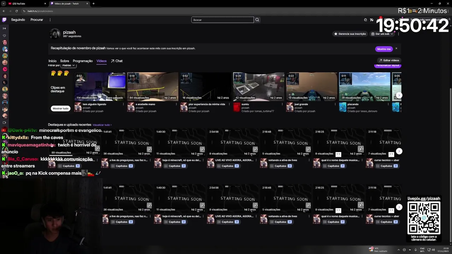This screenshot has width=452, height=254.
Task: Open options menu for clip 'a anabelle mano'
Action: pyautogui.click(x=176, y=104)
